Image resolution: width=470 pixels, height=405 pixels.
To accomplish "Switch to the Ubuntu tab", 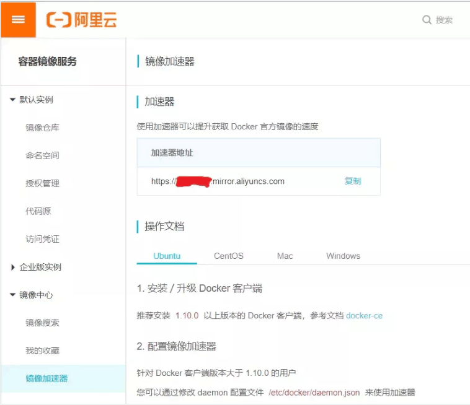I will point(166,256).
